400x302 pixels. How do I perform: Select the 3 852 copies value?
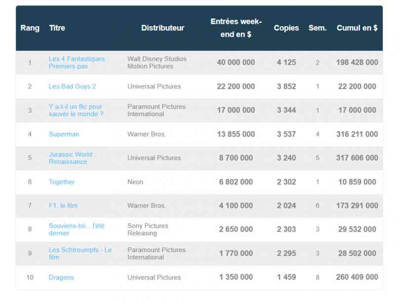click(286, 86)
